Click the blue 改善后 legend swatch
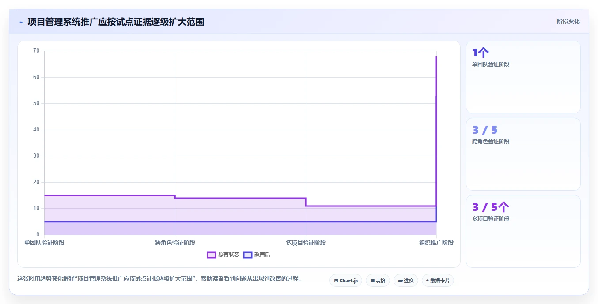598x304 pixels. tap(248, 255)
